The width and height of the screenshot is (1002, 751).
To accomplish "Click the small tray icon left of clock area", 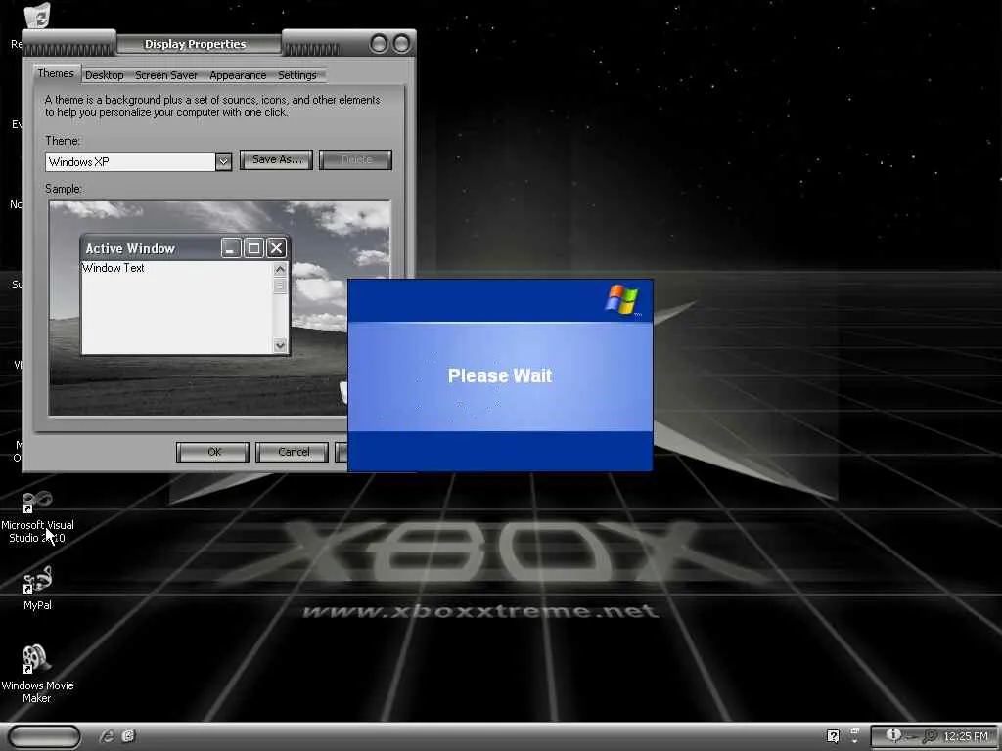I will pos(854,735).
